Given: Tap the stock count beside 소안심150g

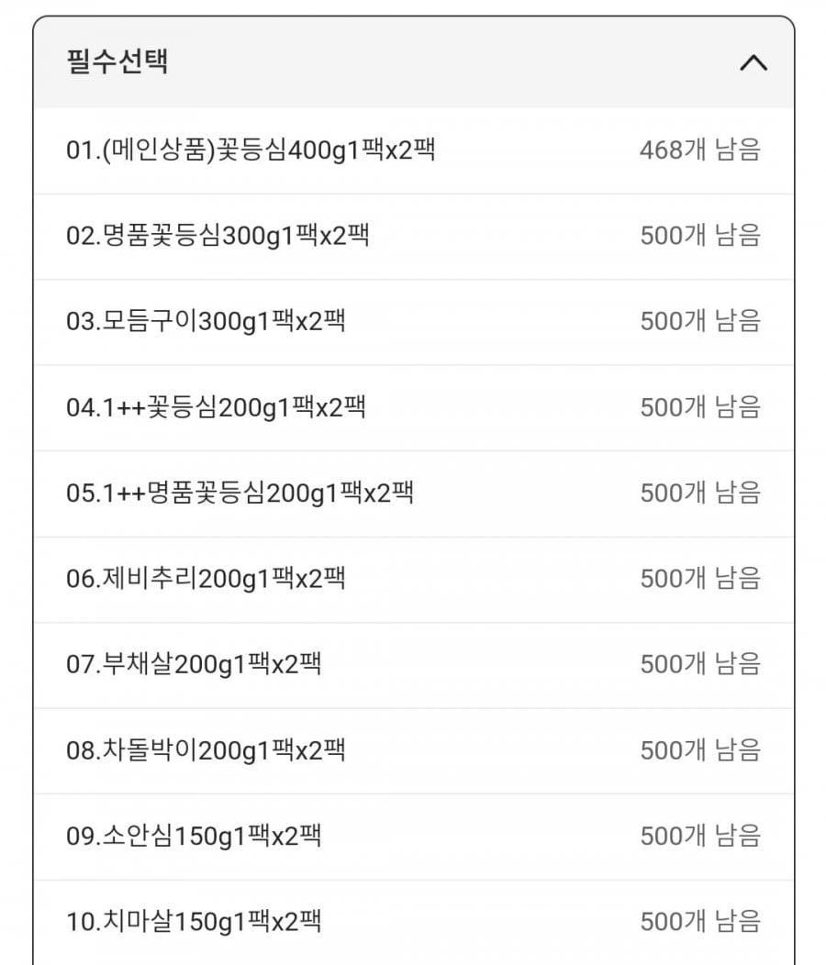Looking at the screenshot, I should click(700, 836).
